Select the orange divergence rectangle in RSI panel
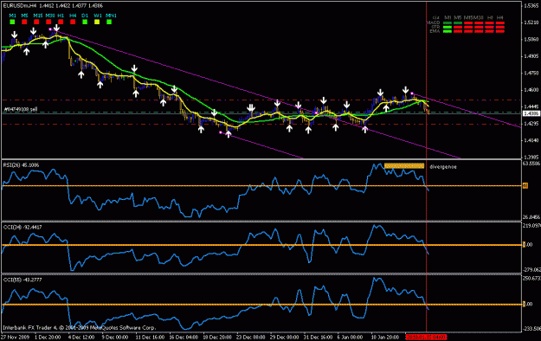Image resolution: width=541 pixels, height=341 pixels. click(x=404, y=166)
